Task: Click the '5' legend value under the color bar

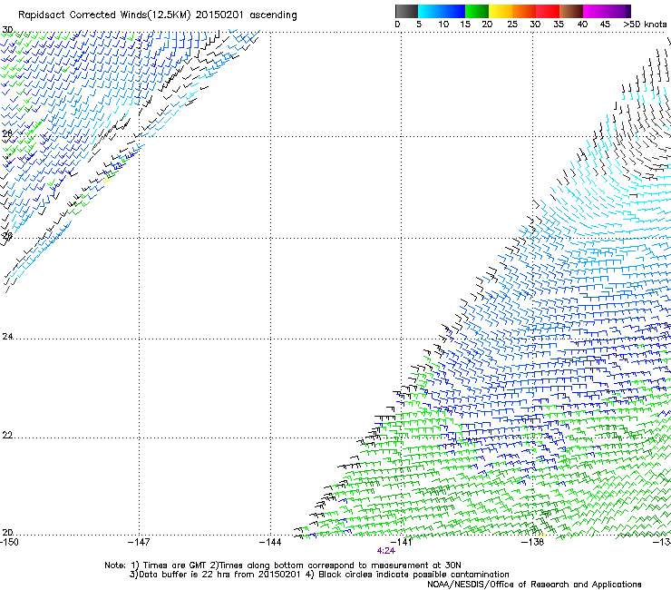Action: tap(419, 25)
